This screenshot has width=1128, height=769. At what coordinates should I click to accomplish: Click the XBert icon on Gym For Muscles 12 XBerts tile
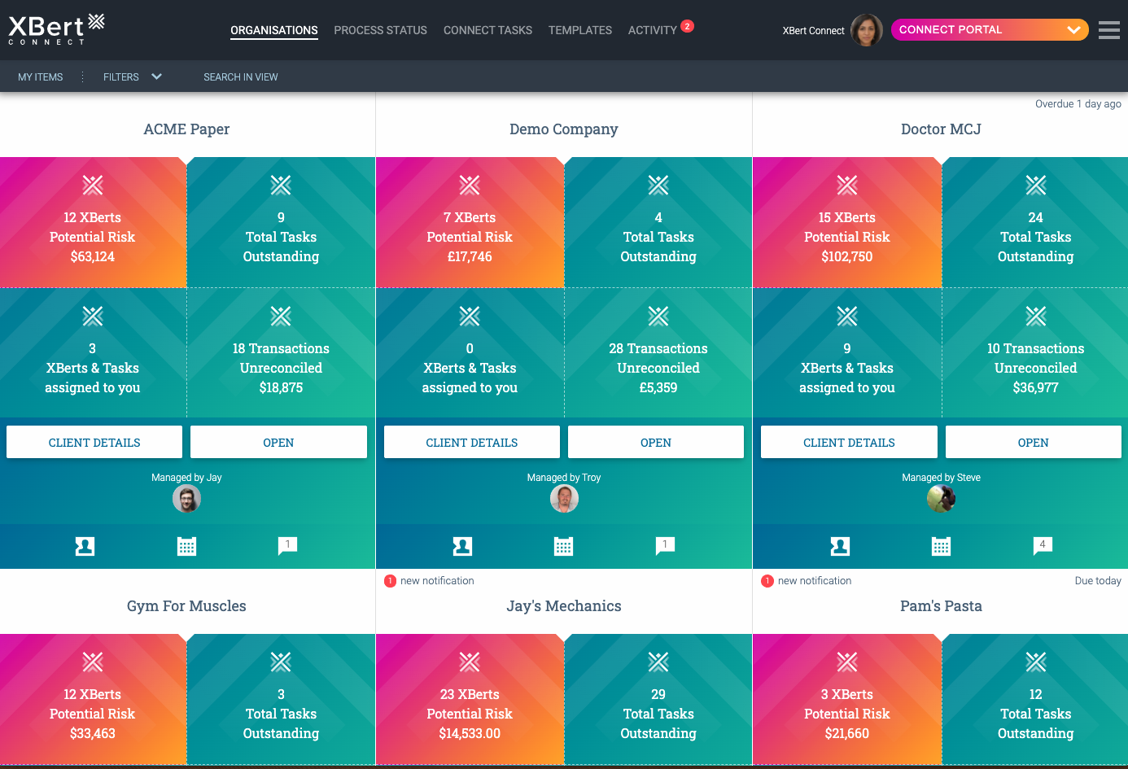pos(93,662)
